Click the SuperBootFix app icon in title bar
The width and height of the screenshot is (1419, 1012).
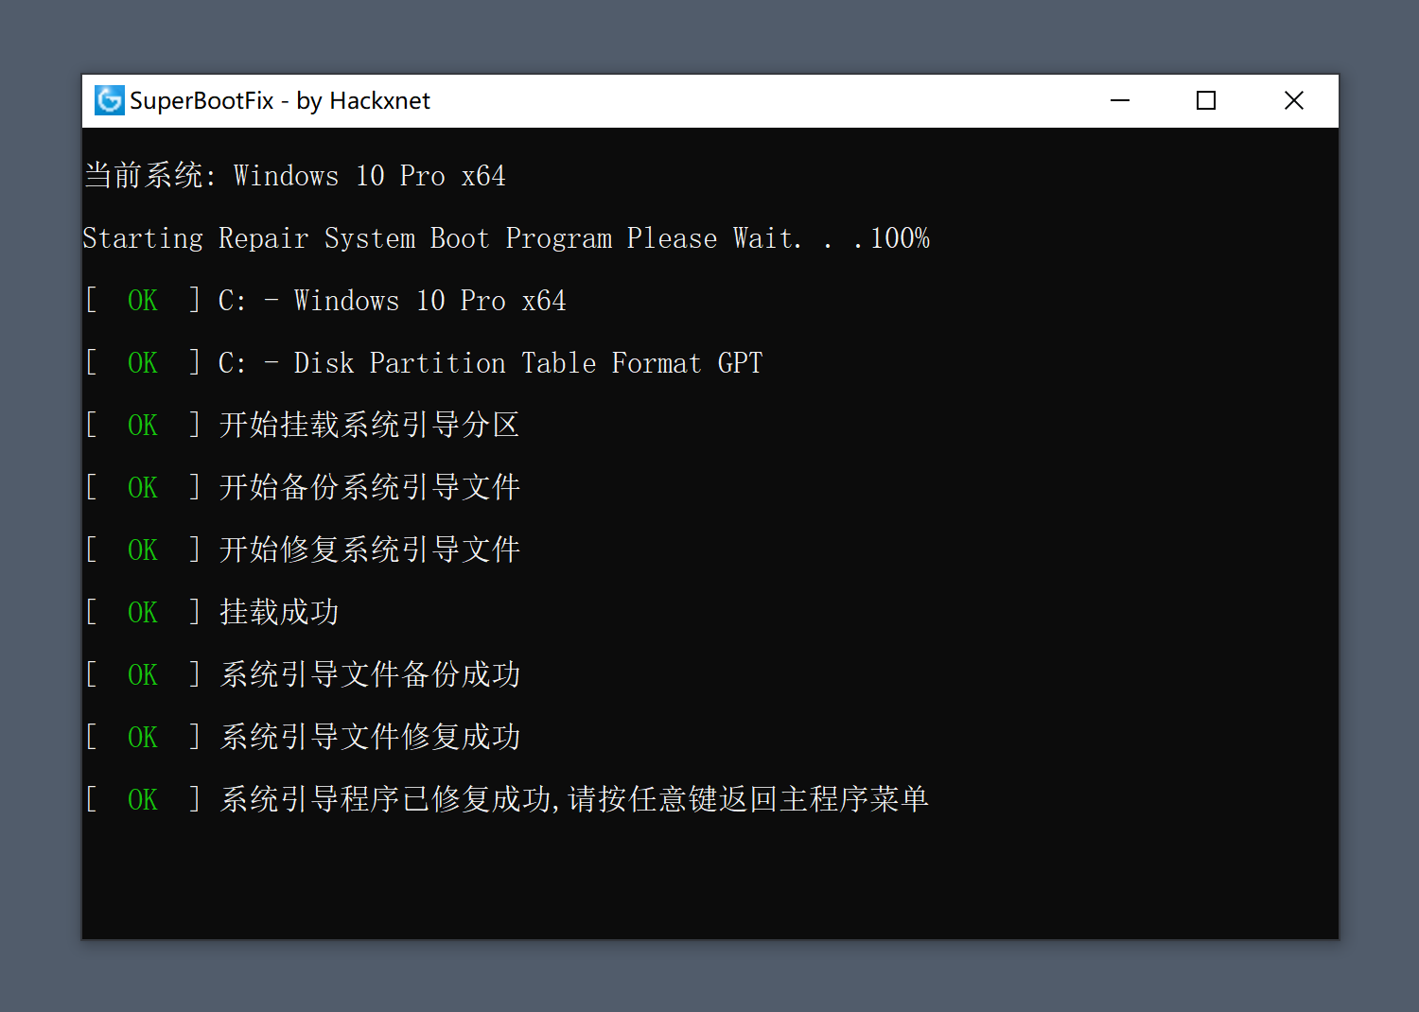click(x=109, y=100)
